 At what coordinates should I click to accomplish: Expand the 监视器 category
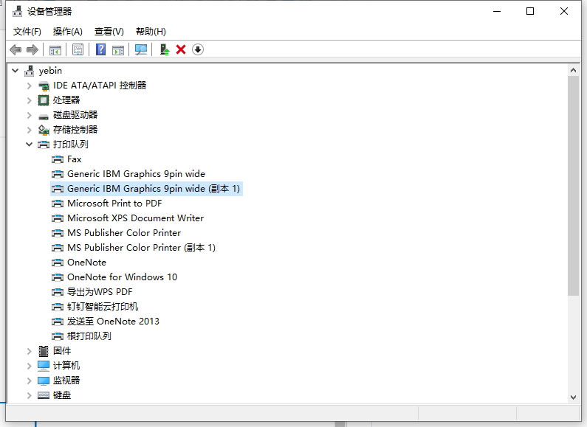click(30, 381)
